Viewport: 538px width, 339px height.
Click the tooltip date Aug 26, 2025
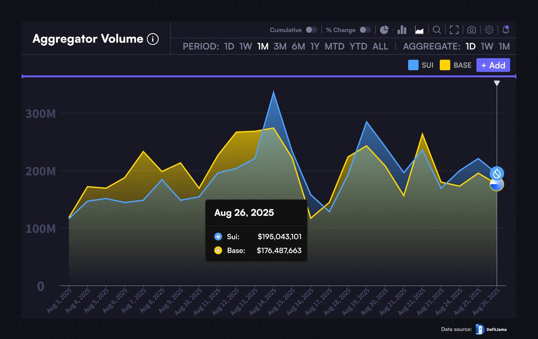point(244,212)
